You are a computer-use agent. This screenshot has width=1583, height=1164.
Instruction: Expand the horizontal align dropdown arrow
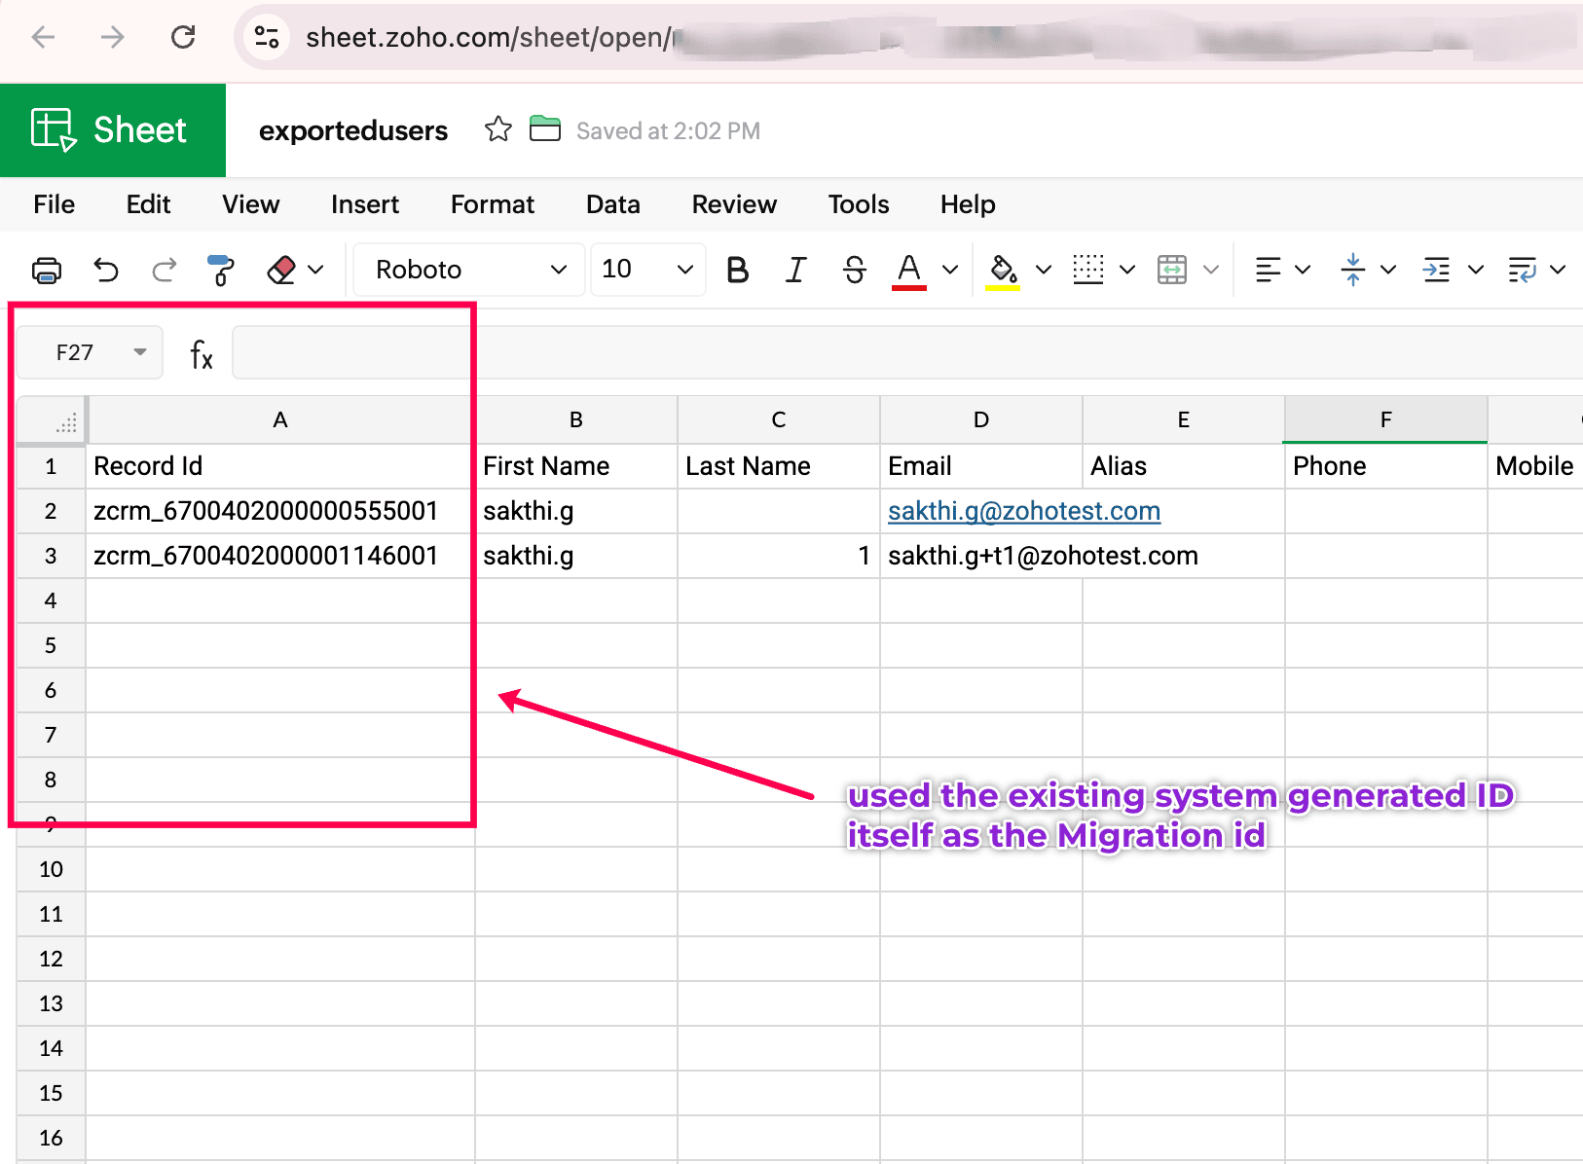[1303, 270]
